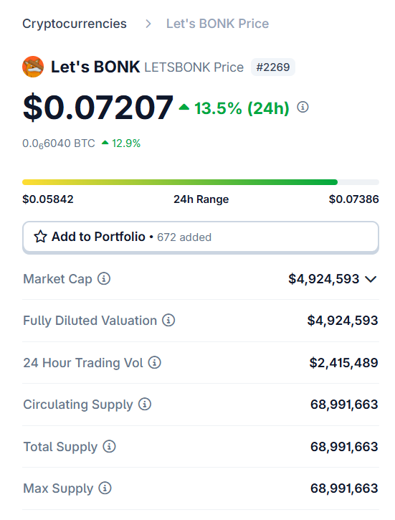Click the Circulating Supply value 68,991,663
The width and height of the screenshot is (395, 520).
pyautogui.click(x=344, y=405)
